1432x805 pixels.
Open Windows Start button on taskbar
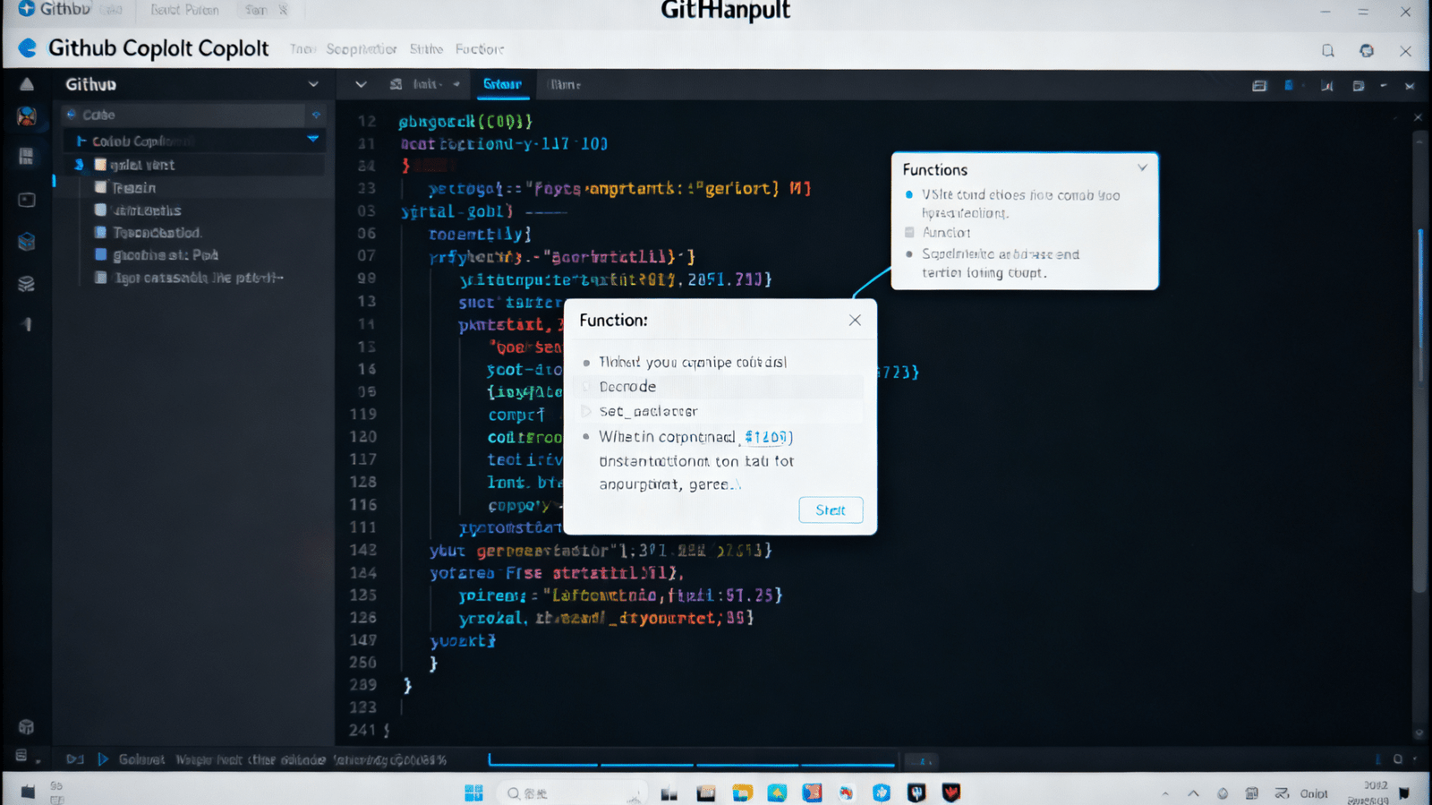[473, 793]
